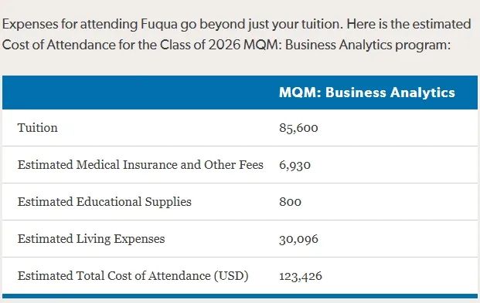
Task: Select Estimated Total Cost of Attendance label
Action: click(133, 276)
